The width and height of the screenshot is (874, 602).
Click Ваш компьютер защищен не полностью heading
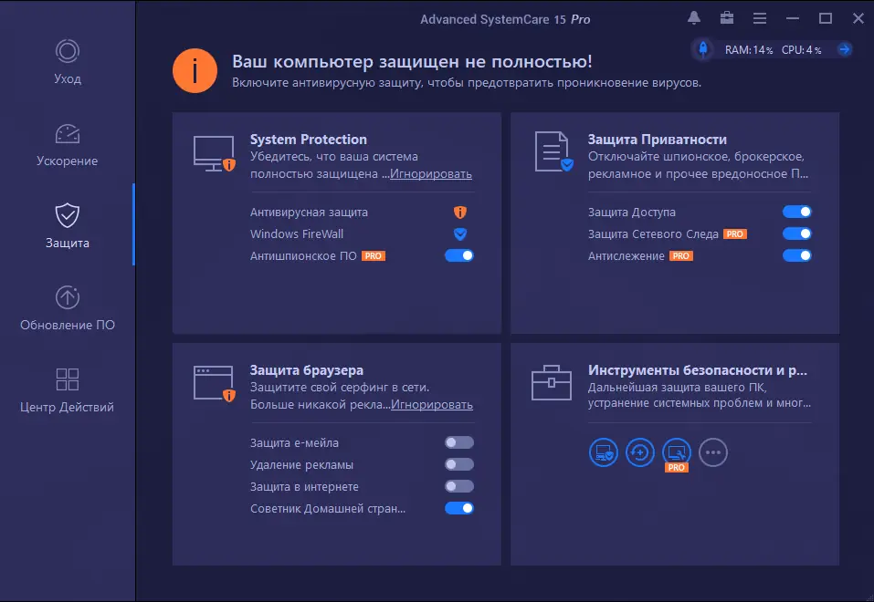(x=412, y=61)
